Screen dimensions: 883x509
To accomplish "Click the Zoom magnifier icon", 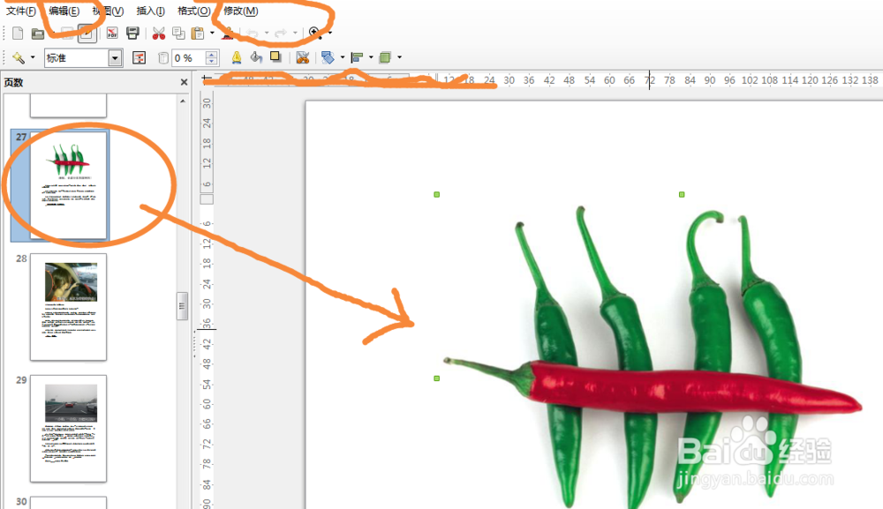I will 315,34.
